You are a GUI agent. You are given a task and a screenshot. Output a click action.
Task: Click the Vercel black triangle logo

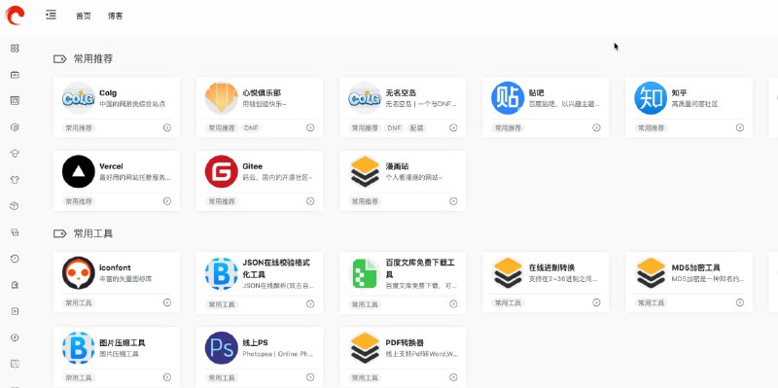coord(79,172)
